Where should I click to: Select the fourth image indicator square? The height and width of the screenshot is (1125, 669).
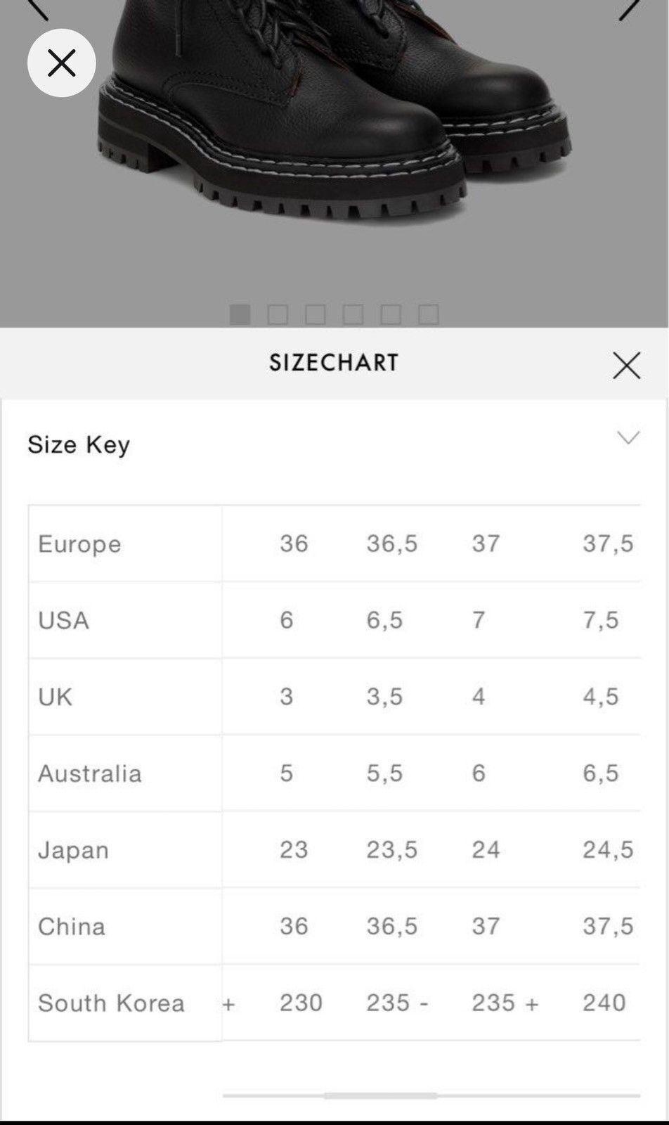[x=353, y=314]
